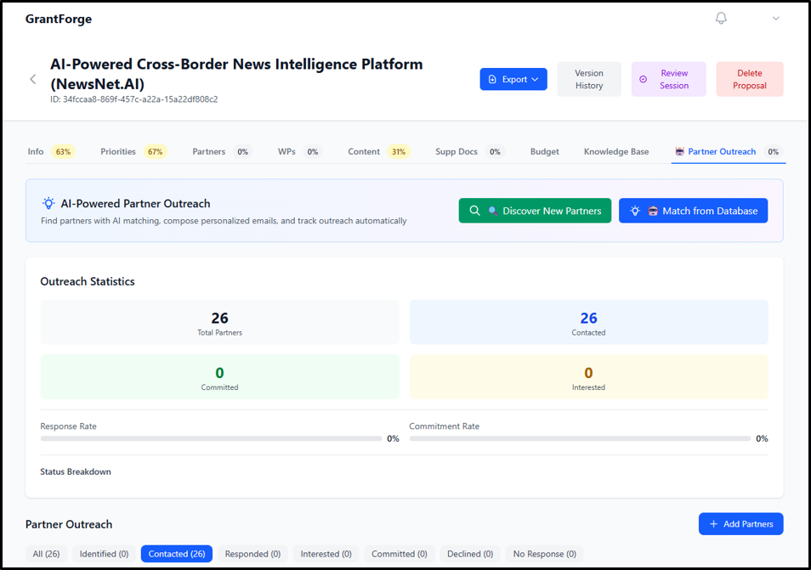The width and height of the screenshot is (811, 570).
Task: Click the circular icon on Review Session
Action: point(643,78)
